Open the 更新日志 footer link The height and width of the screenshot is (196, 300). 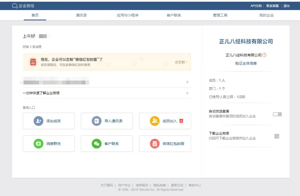tap(177, 185)
